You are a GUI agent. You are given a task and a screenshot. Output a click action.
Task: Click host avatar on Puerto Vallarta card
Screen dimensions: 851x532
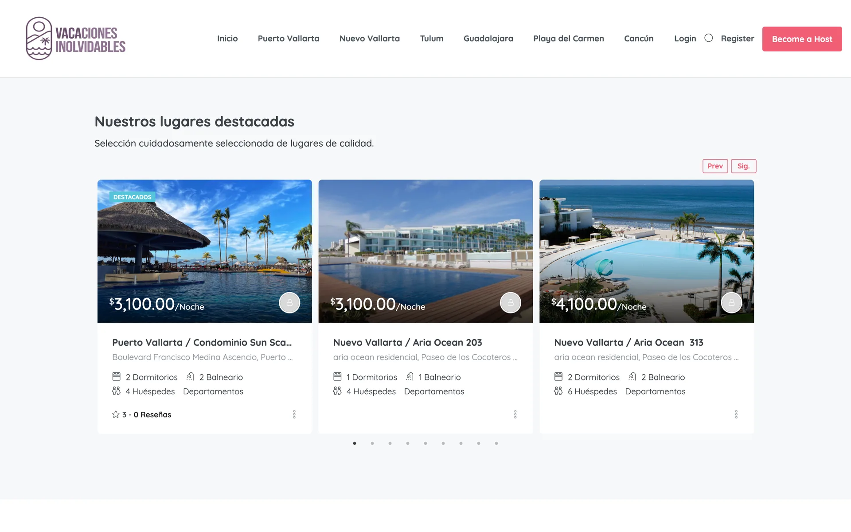(289, 303)
